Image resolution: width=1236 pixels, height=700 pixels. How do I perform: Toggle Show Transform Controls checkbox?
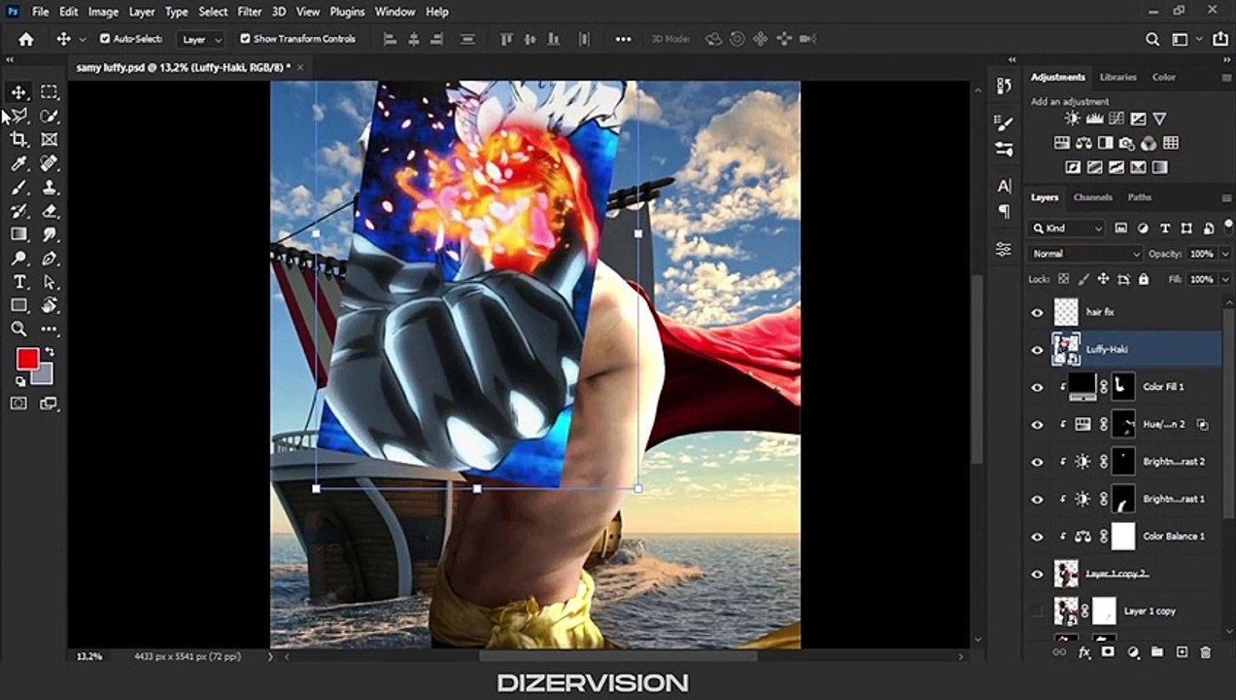(x=245, y=39)
